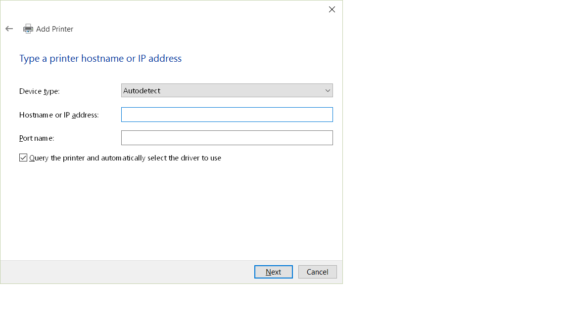Open the Device type dropdown
Image resolution: width=570 pixels, height=320 pixels.
(x=227, y=90)
